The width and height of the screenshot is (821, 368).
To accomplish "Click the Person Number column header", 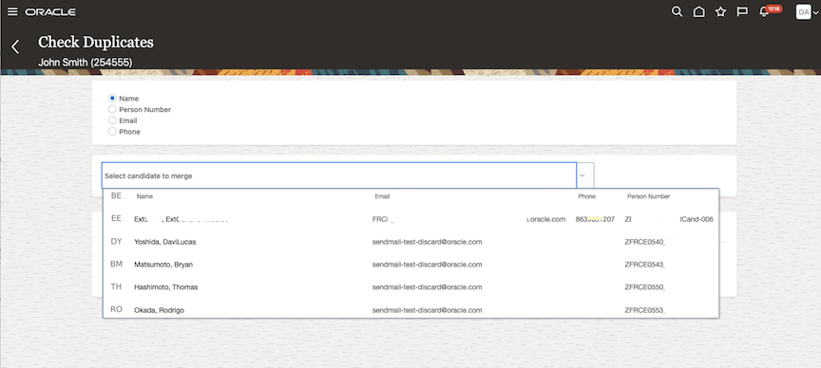I will 649,196.
